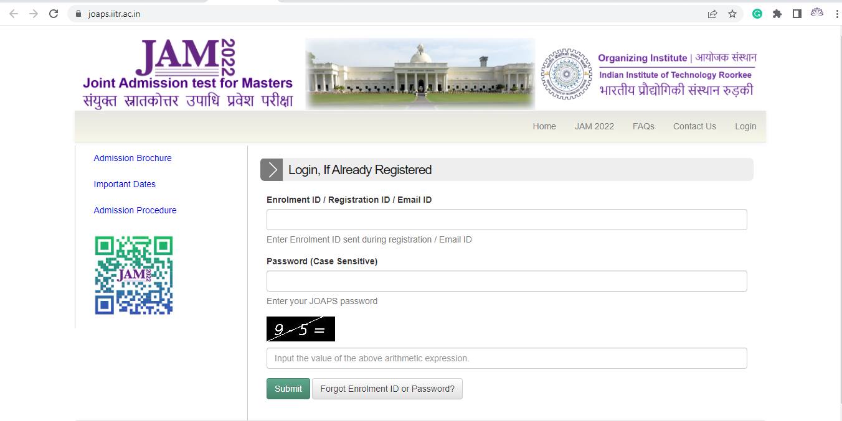Click the browser extensions puzzle icon

777,12
